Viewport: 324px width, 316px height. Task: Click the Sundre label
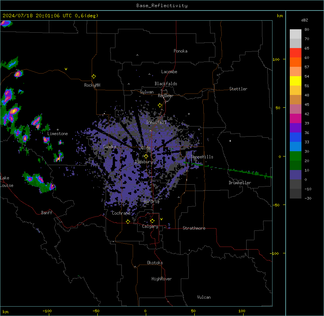[110, 147]
